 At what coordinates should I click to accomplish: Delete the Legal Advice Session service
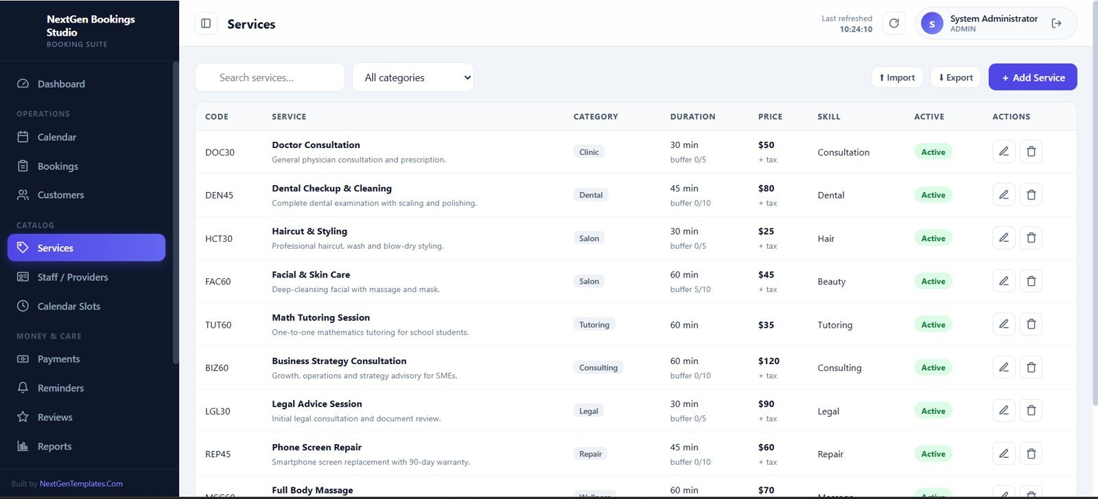(1031, 411)
